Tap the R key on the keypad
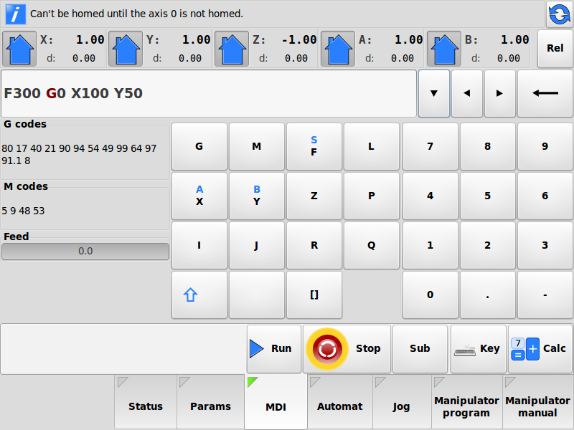Viewport: 574px width, 430px height. tap(314, 245)
